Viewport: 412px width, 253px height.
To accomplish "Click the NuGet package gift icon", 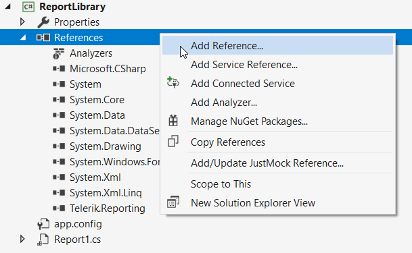I will pyautogui.click(x=173, y=121).
